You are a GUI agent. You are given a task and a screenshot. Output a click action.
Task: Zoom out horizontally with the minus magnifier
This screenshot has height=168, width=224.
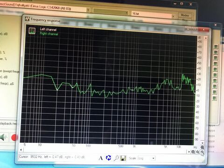point(197,152)
